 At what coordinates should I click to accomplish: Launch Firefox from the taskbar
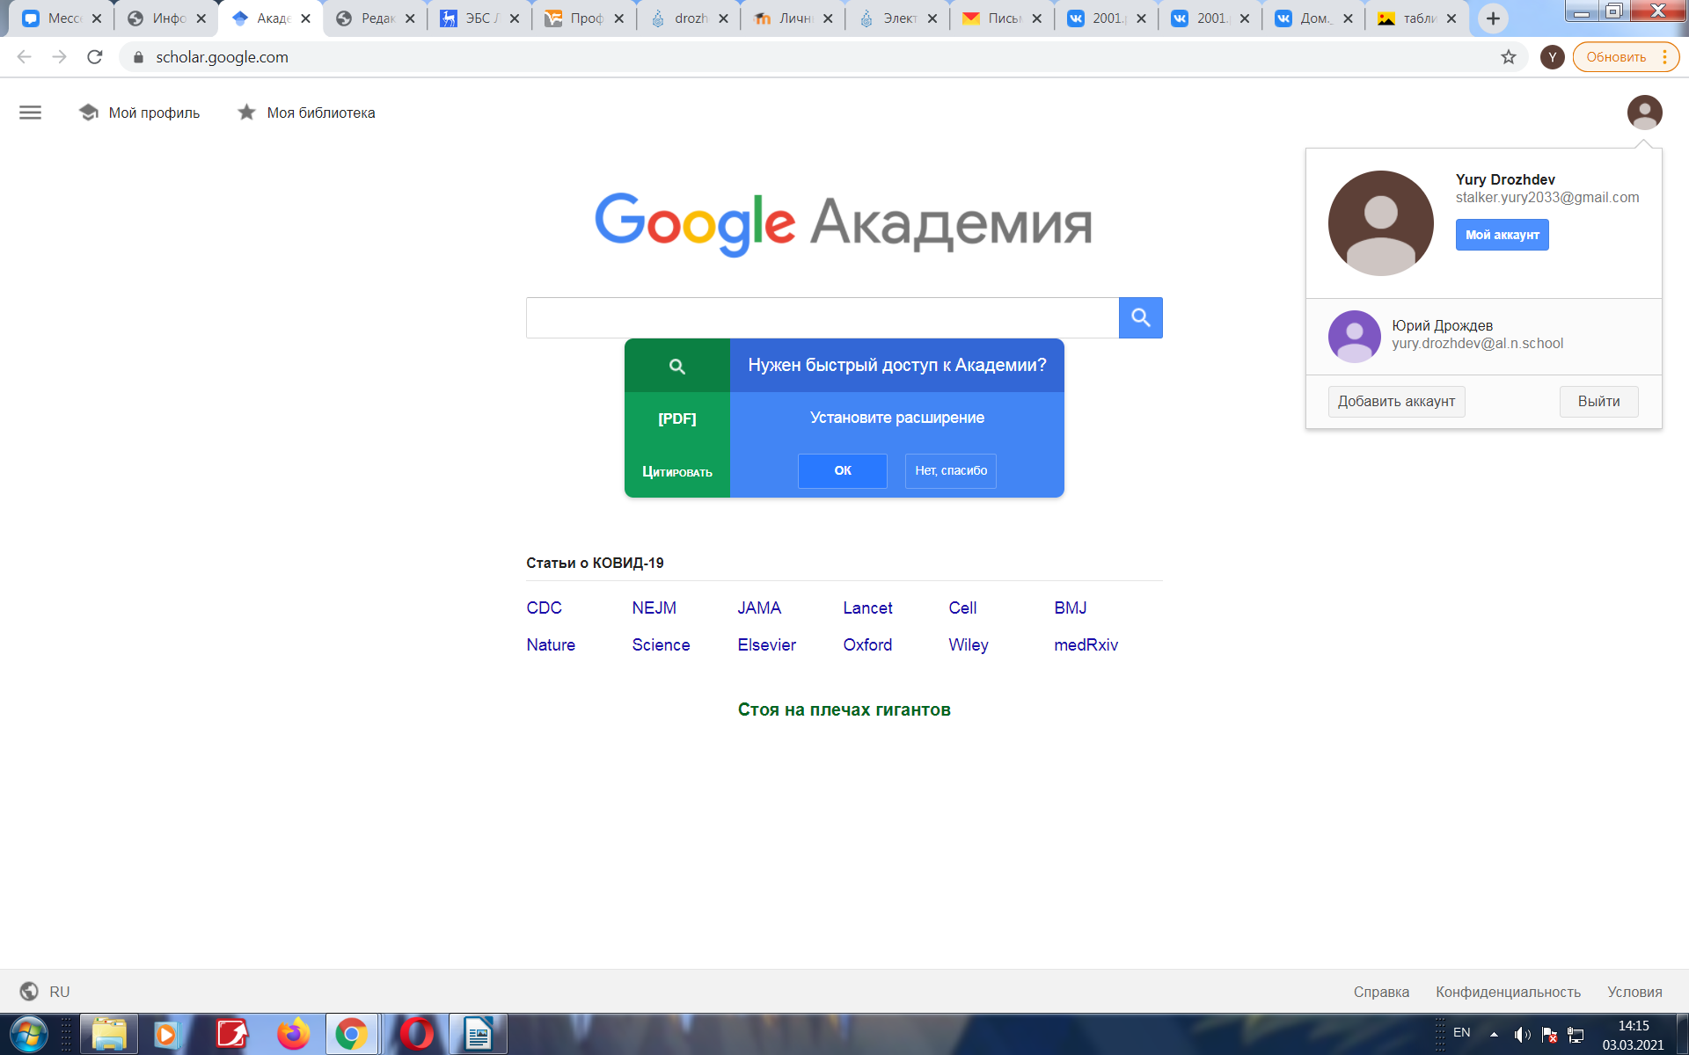tap(293, 1034)
